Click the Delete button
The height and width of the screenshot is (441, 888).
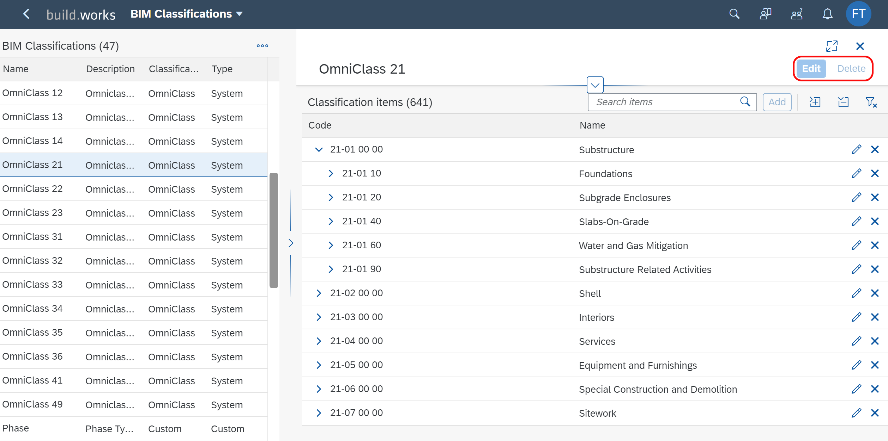coord(851,68)
